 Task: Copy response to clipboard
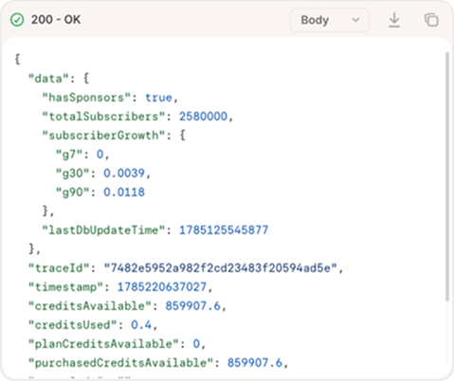pyautogui.click(x=431, y=20)
